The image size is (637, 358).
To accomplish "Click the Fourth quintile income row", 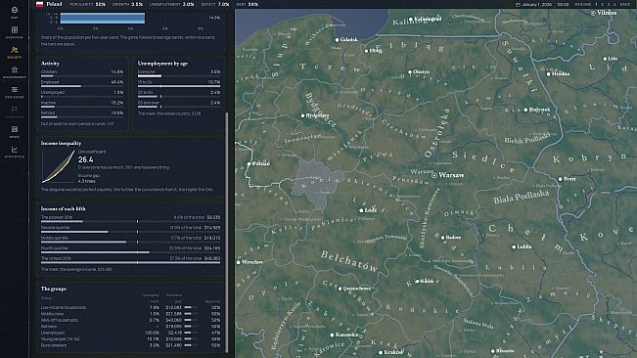I will click(x=130, y=249).
